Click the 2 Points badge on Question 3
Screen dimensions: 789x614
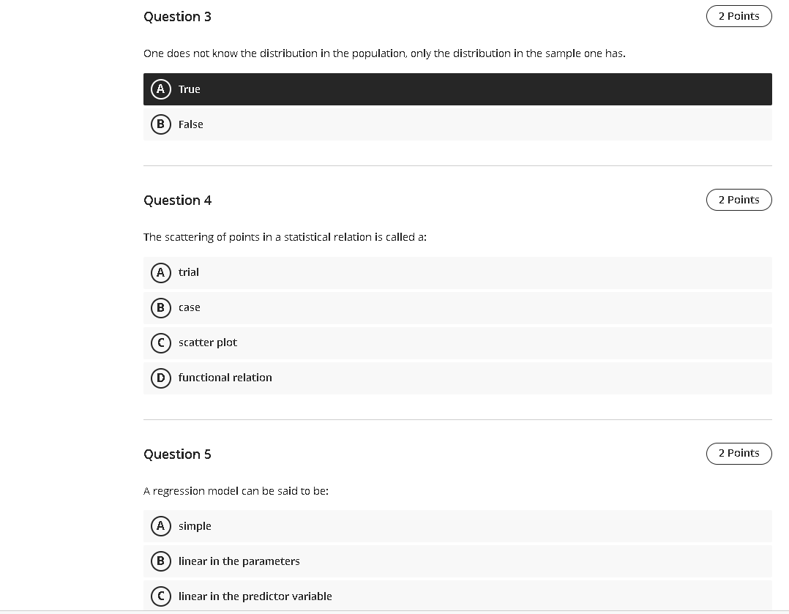(x=738, y=15)
